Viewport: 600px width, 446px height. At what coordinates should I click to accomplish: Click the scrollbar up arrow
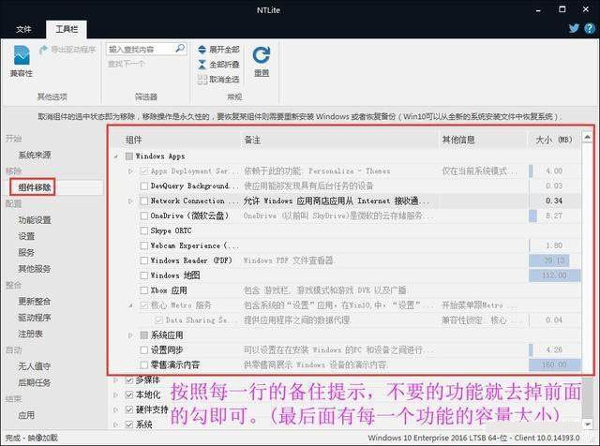coord(588,137)
